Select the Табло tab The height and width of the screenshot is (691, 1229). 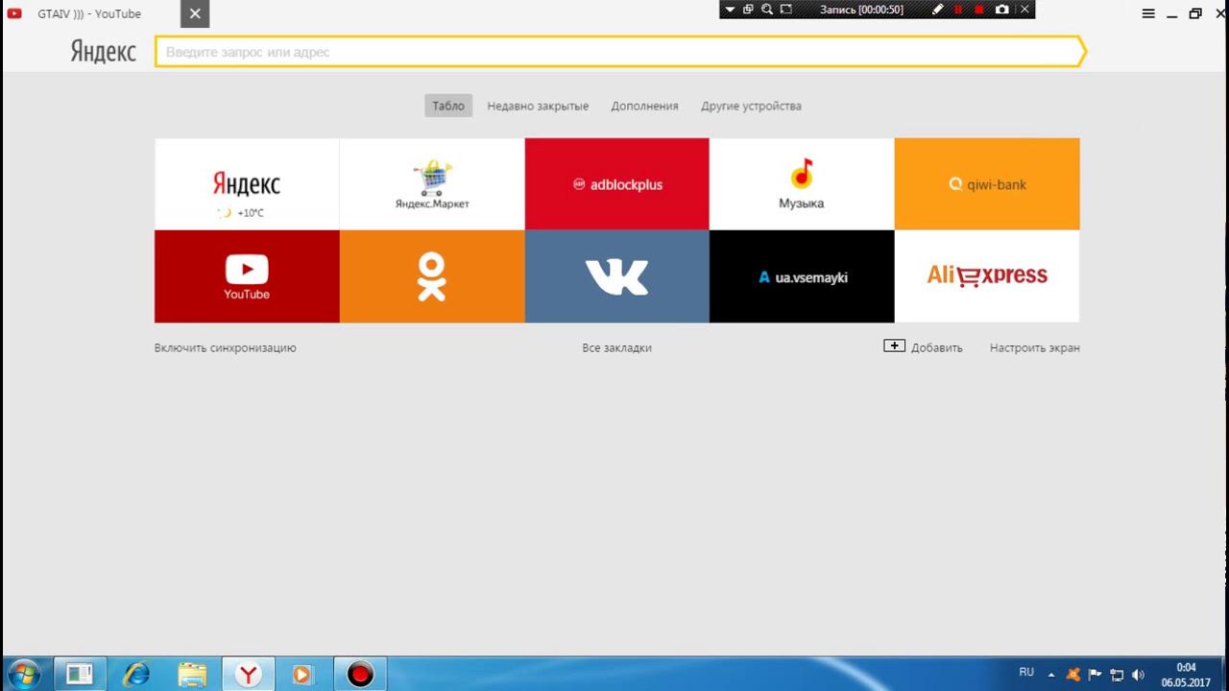tap(448, 106)
